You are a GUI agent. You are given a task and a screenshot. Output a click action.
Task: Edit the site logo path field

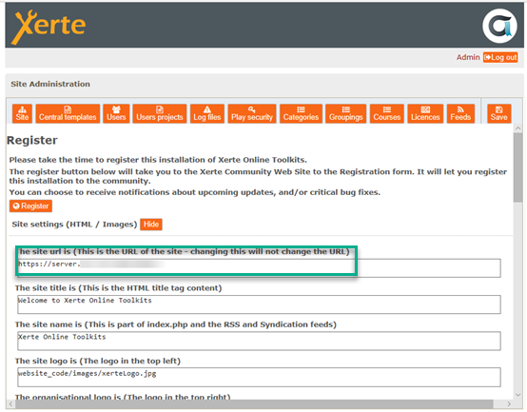click(259, 377)
